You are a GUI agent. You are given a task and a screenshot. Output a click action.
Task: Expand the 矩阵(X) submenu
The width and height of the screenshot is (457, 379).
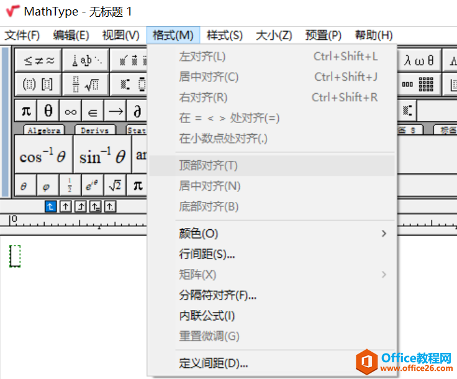coord(272,275)
